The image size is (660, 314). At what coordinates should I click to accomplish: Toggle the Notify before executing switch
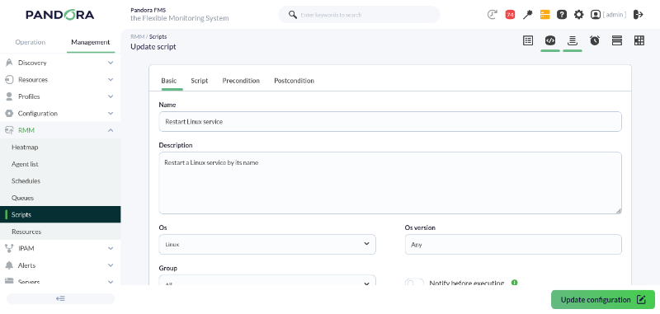pyautogui.click(x=414, y=283)
